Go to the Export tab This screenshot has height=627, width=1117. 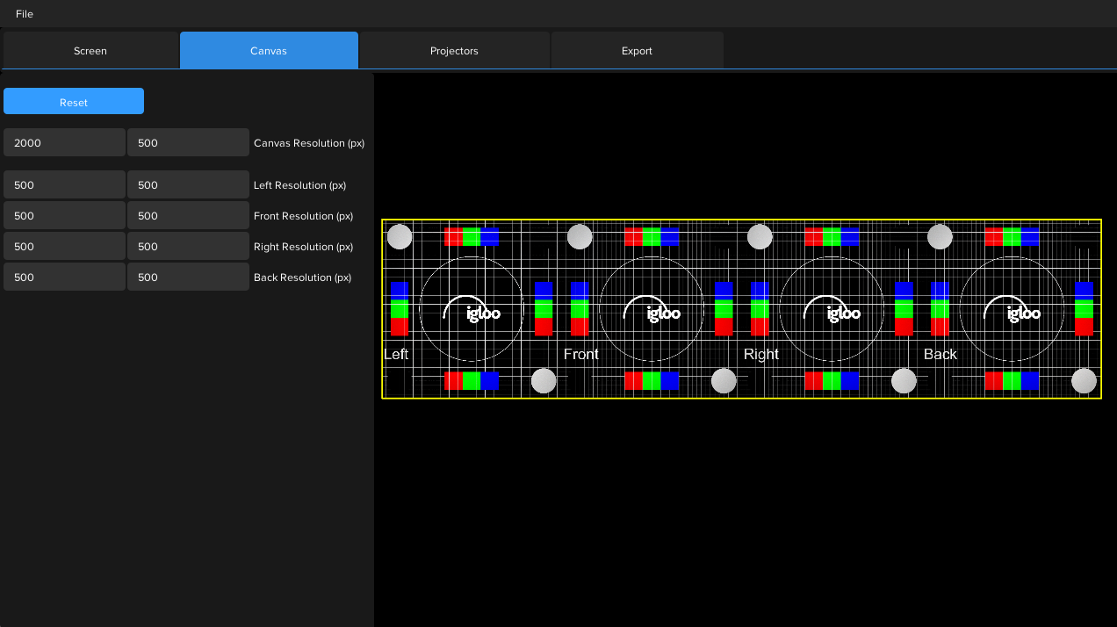pyautogui.click(x=637, y=51)
